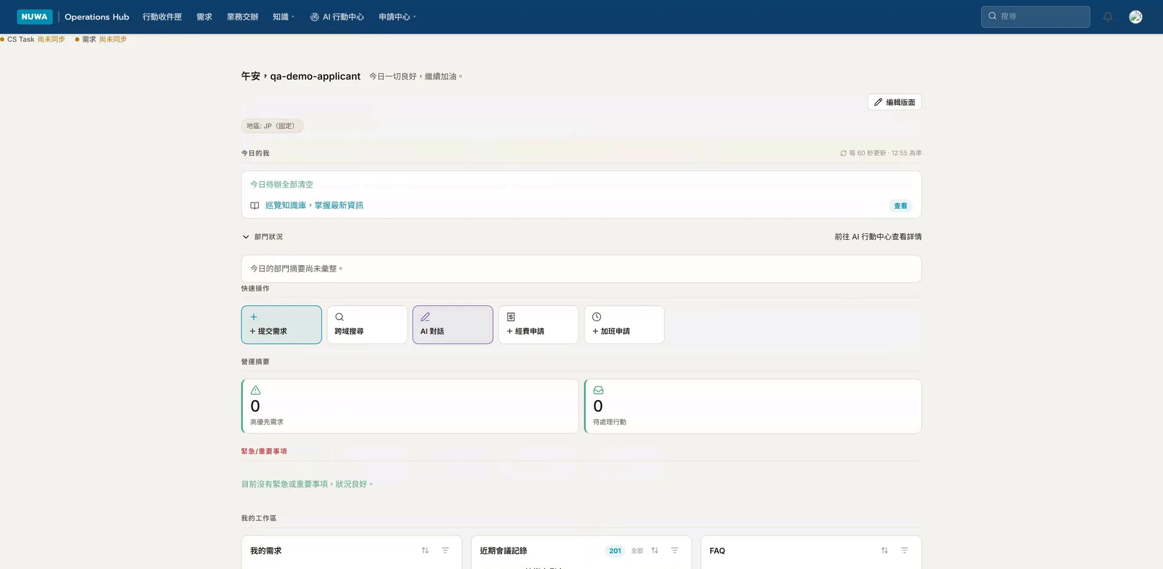Image resolution: width=1163 pixels, height=569 pixels.
Task: Click sort icon in FAQ panel
Action: (884, 550)
